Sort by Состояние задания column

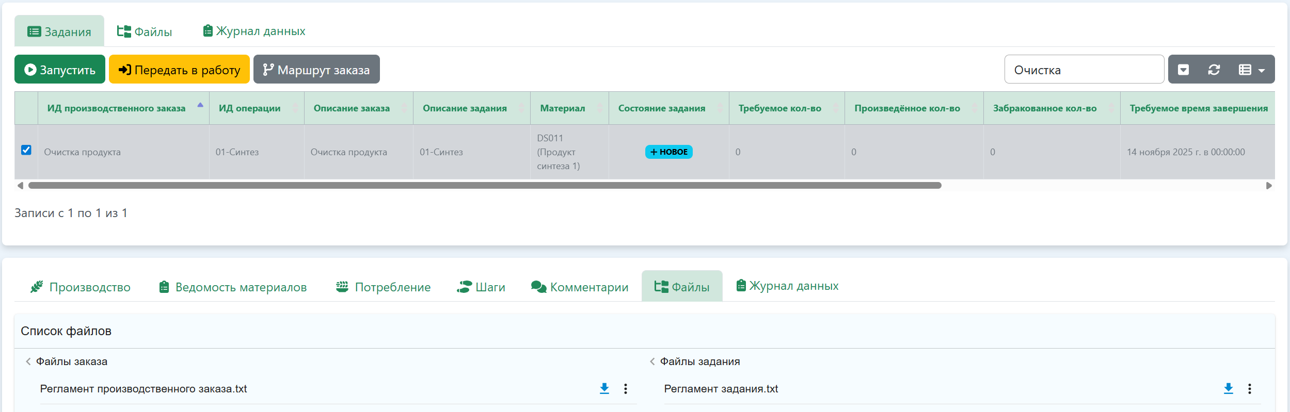tap(669, 108)
